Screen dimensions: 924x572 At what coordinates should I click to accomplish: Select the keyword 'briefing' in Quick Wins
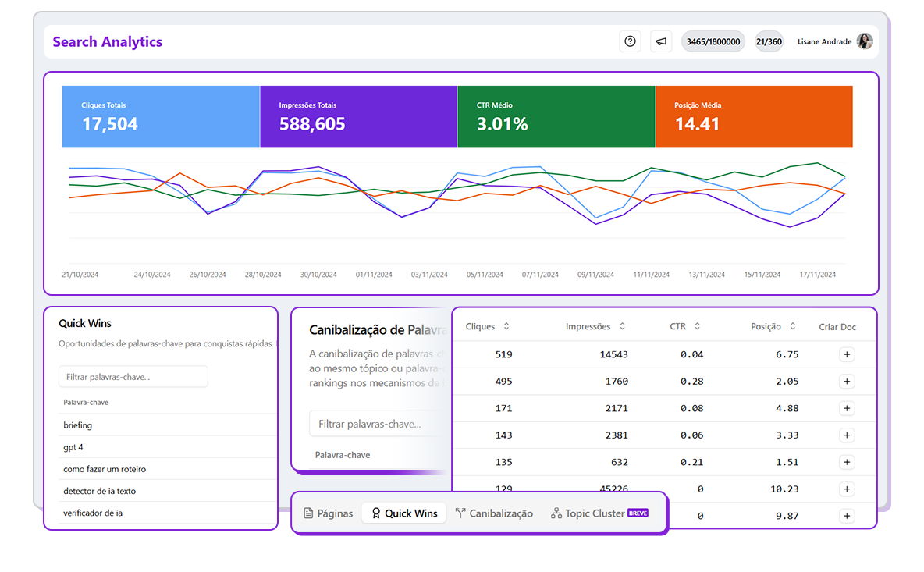[80, 425]
